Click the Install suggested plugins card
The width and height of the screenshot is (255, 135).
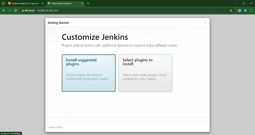(x=89, y=73)
